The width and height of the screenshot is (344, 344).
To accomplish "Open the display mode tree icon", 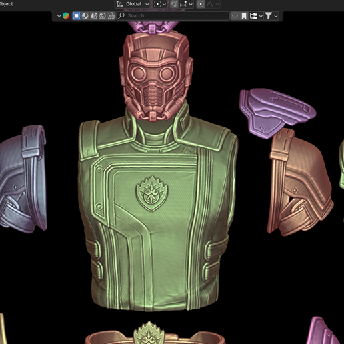I will (x=256, y=16).
